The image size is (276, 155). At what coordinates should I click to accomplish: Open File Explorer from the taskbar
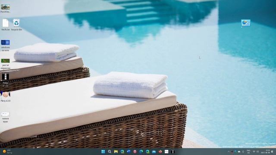(116, 152)
